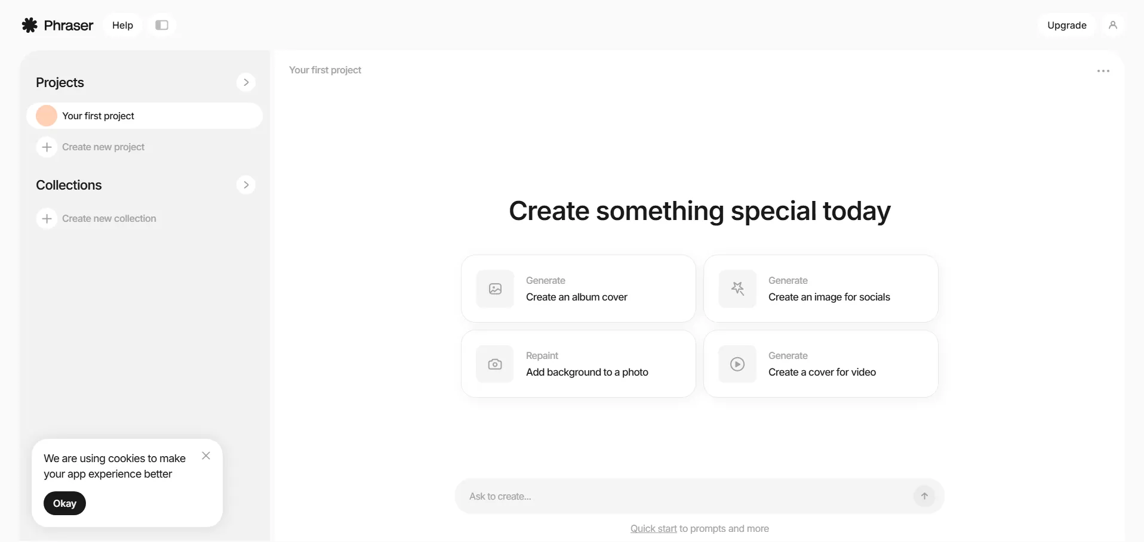Viewport: 1144px width, 542px height.
Task: Open the three-dots project options menu
Action: click(1103, 71)
